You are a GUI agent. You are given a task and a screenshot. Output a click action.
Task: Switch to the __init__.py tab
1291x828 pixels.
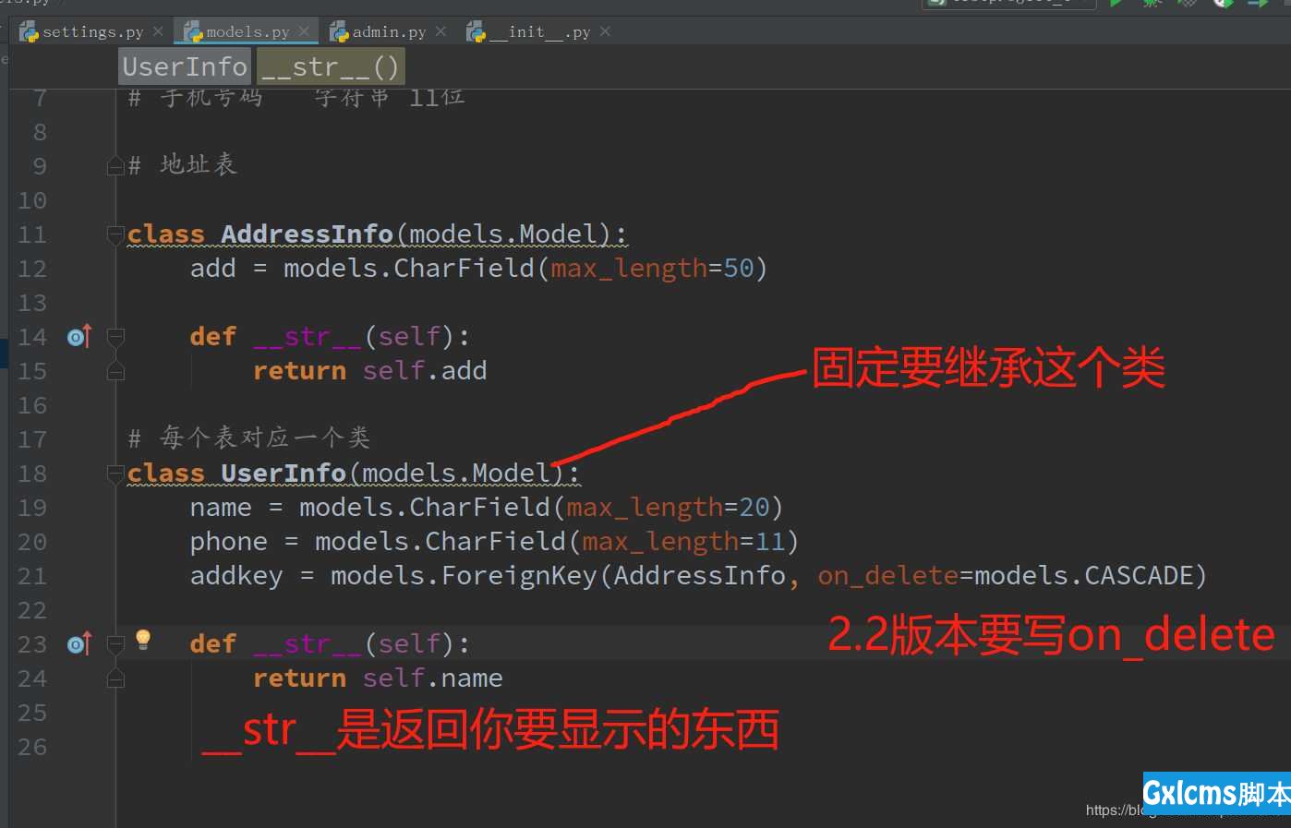540,32
